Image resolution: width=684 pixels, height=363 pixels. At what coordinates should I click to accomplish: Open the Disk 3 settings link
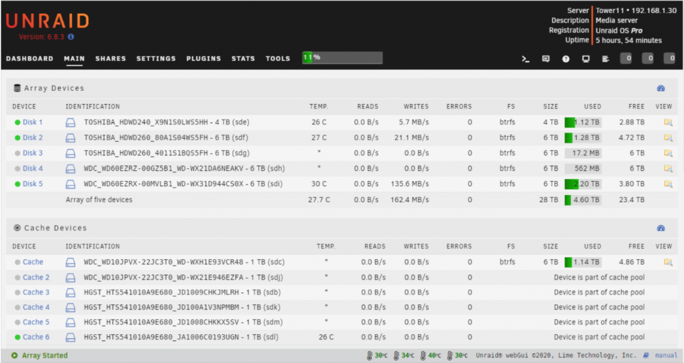[x=33, y=153]
